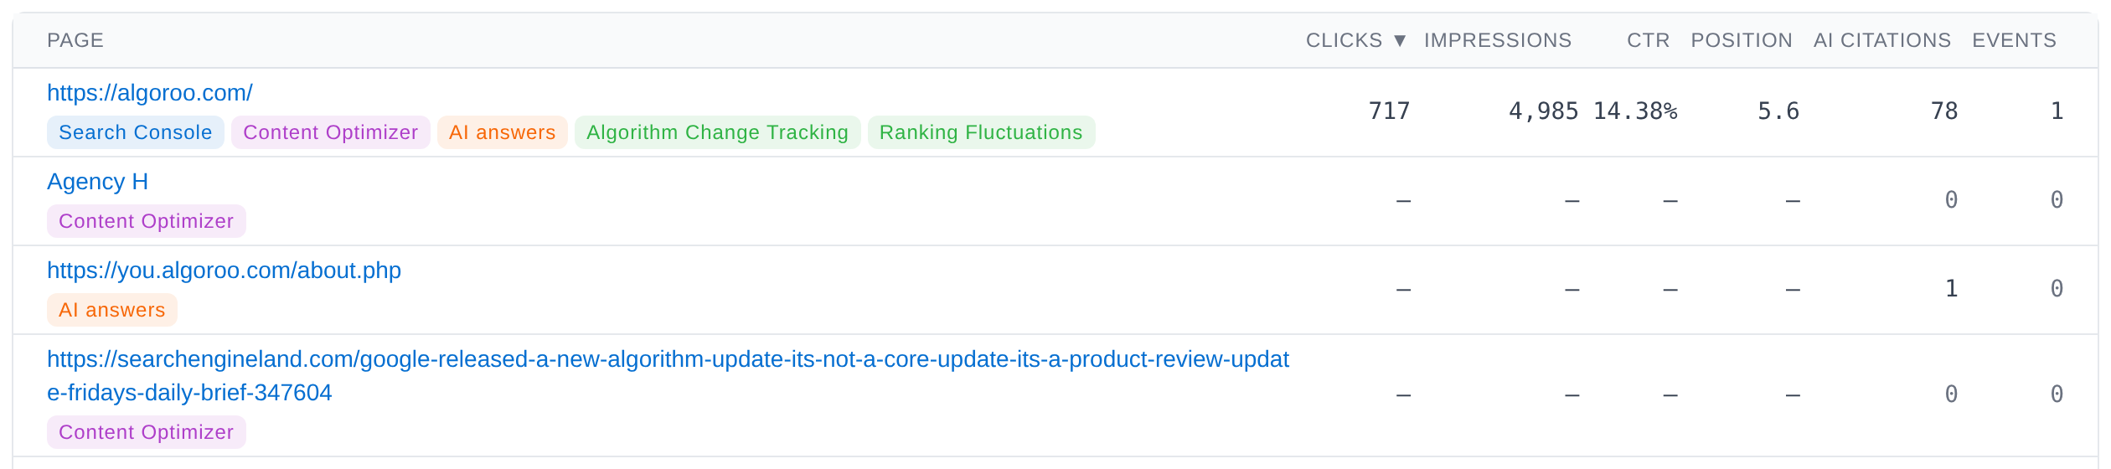Select the Search Console tag
This screenshot has width=2111, height=469.
136,132
